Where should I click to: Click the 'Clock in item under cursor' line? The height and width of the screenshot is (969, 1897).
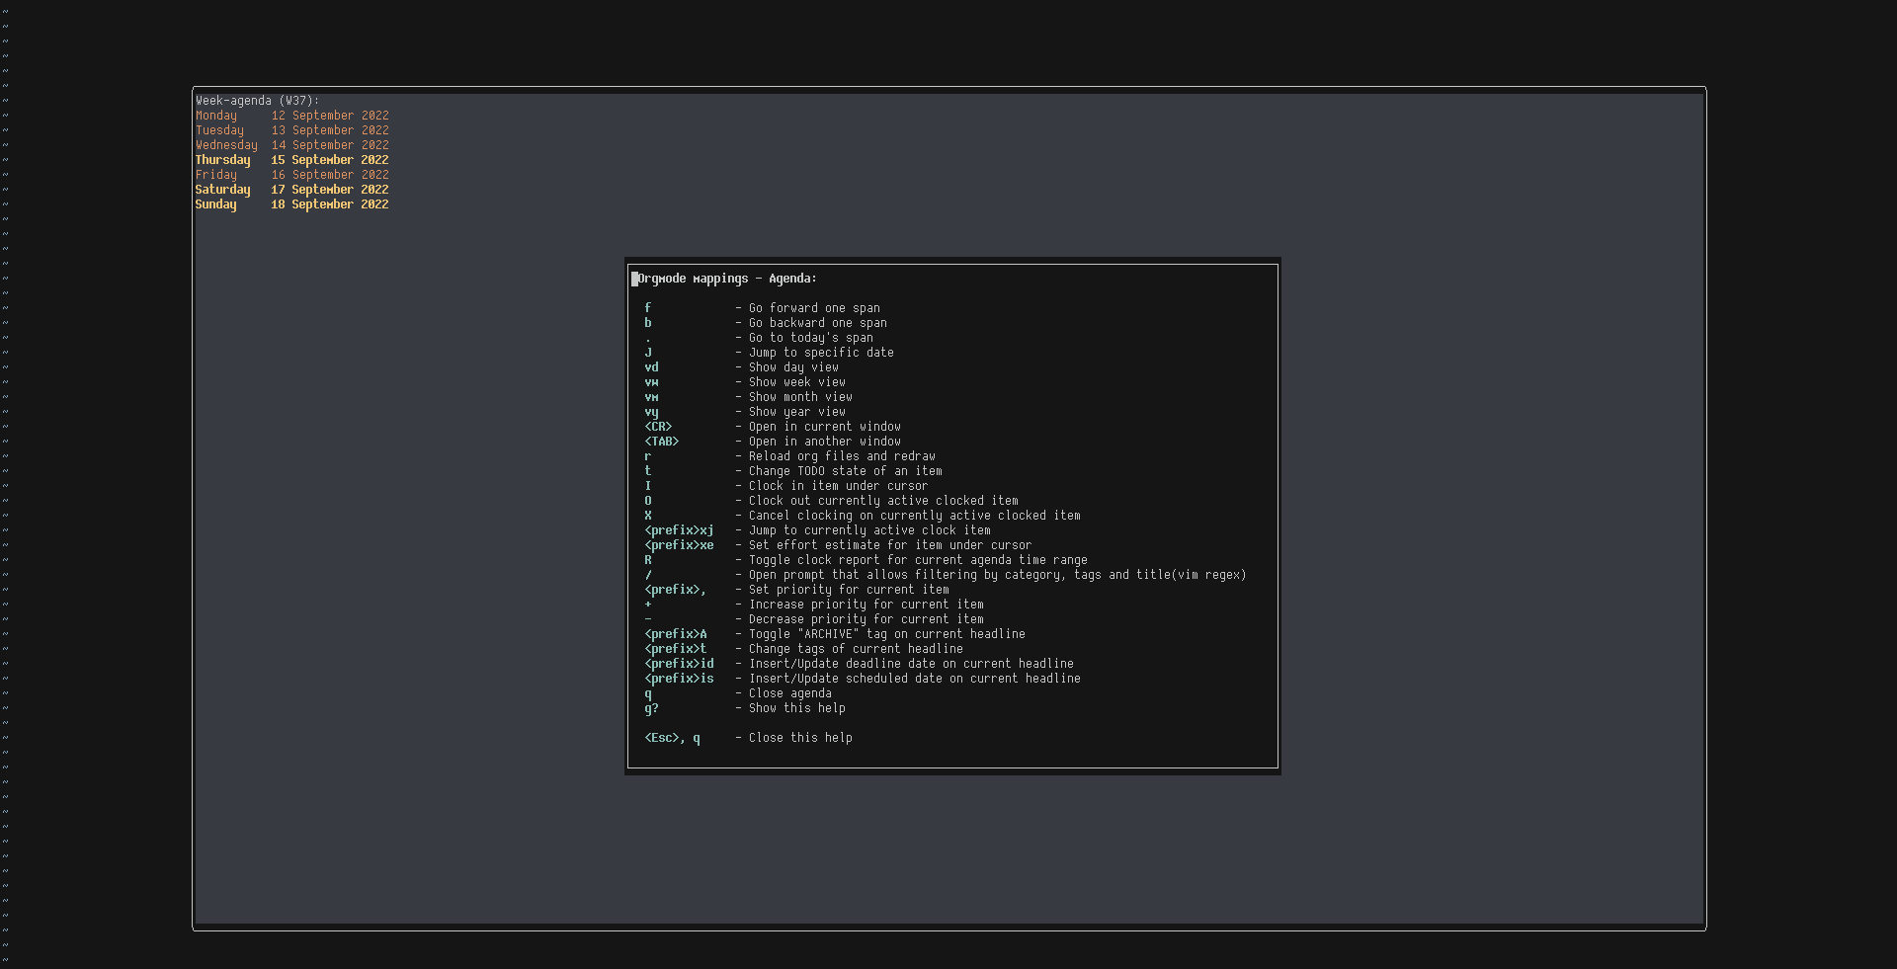coord(786,486)
